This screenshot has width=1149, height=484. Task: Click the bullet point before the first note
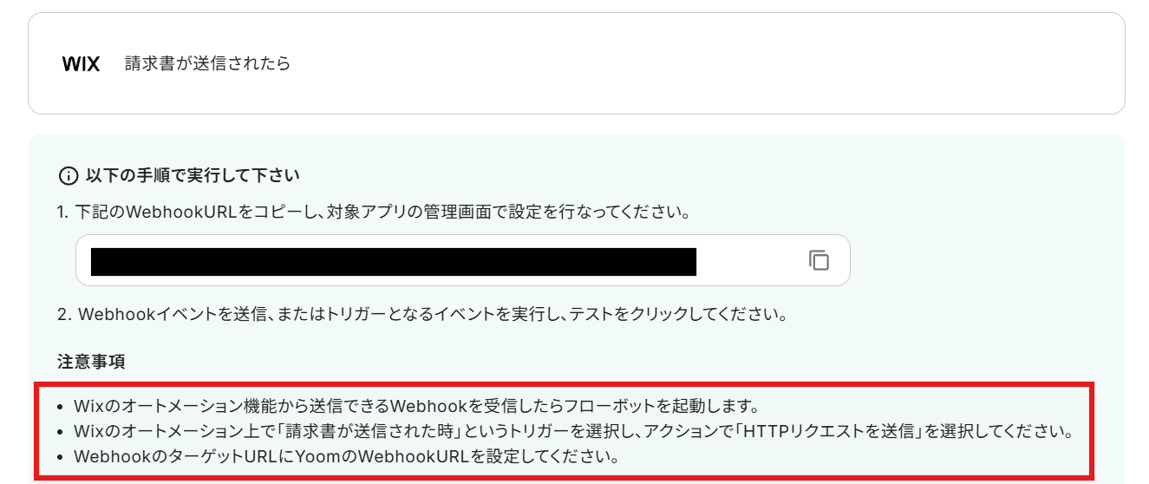click(59, 406)
